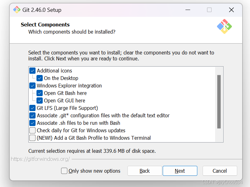
Task: Enable daily checks for Git for Windows updates
Action: pos(32,130)
